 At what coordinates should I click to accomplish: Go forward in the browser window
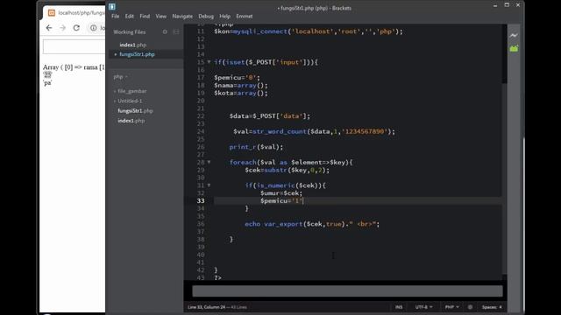62,27
